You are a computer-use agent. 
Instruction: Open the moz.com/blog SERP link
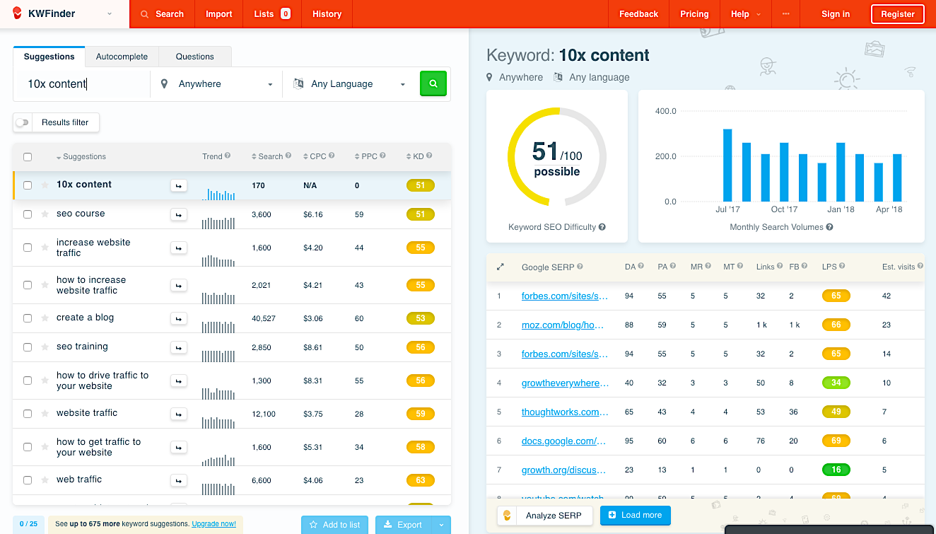click(x=563, y=325)
